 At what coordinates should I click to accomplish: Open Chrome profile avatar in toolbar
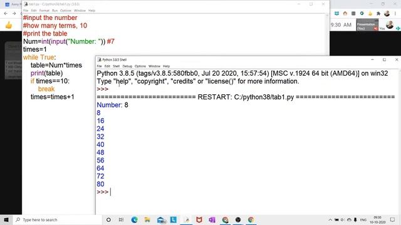coord(387,13)
